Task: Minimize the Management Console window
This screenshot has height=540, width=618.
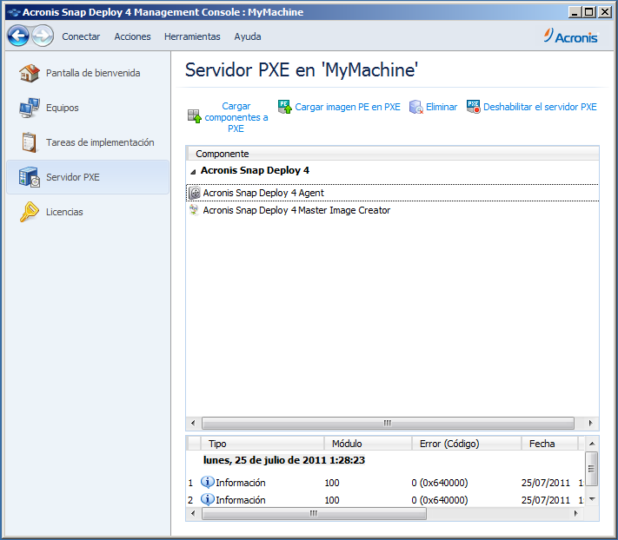Action: click(575, 12)
